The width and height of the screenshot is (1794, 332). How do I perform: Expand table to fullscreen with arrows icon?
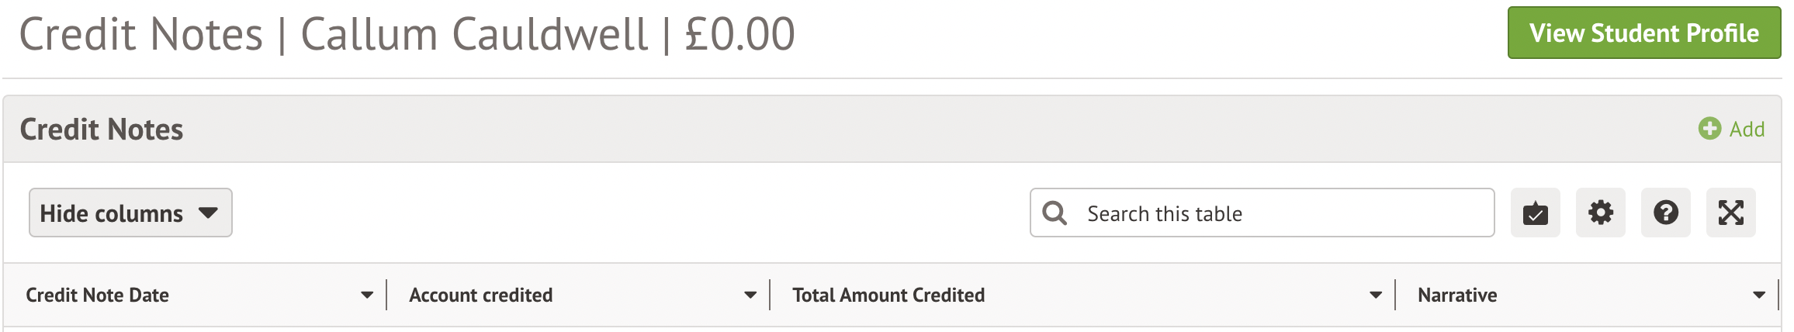pos(1730,213)
